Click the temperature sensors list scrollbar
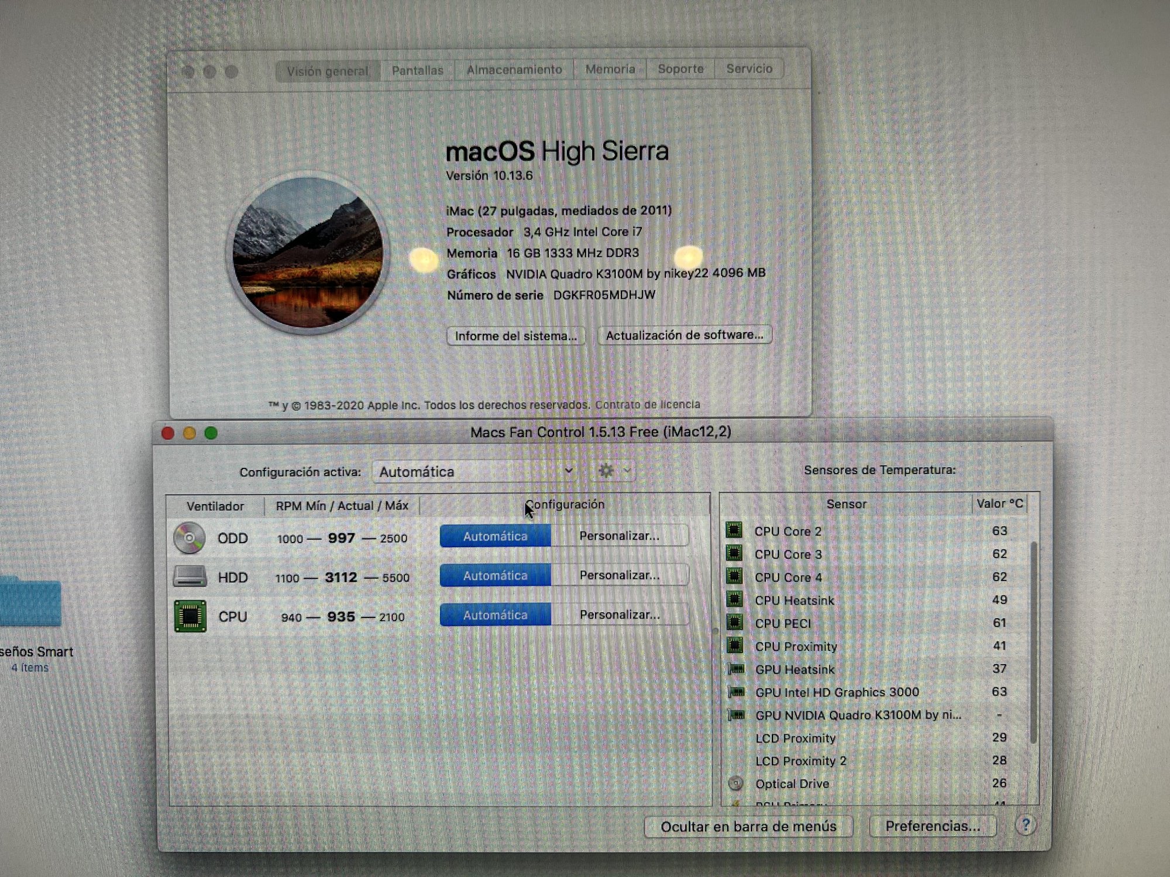The width and height of the screenshot is (1170, 877). point(1034,643)
